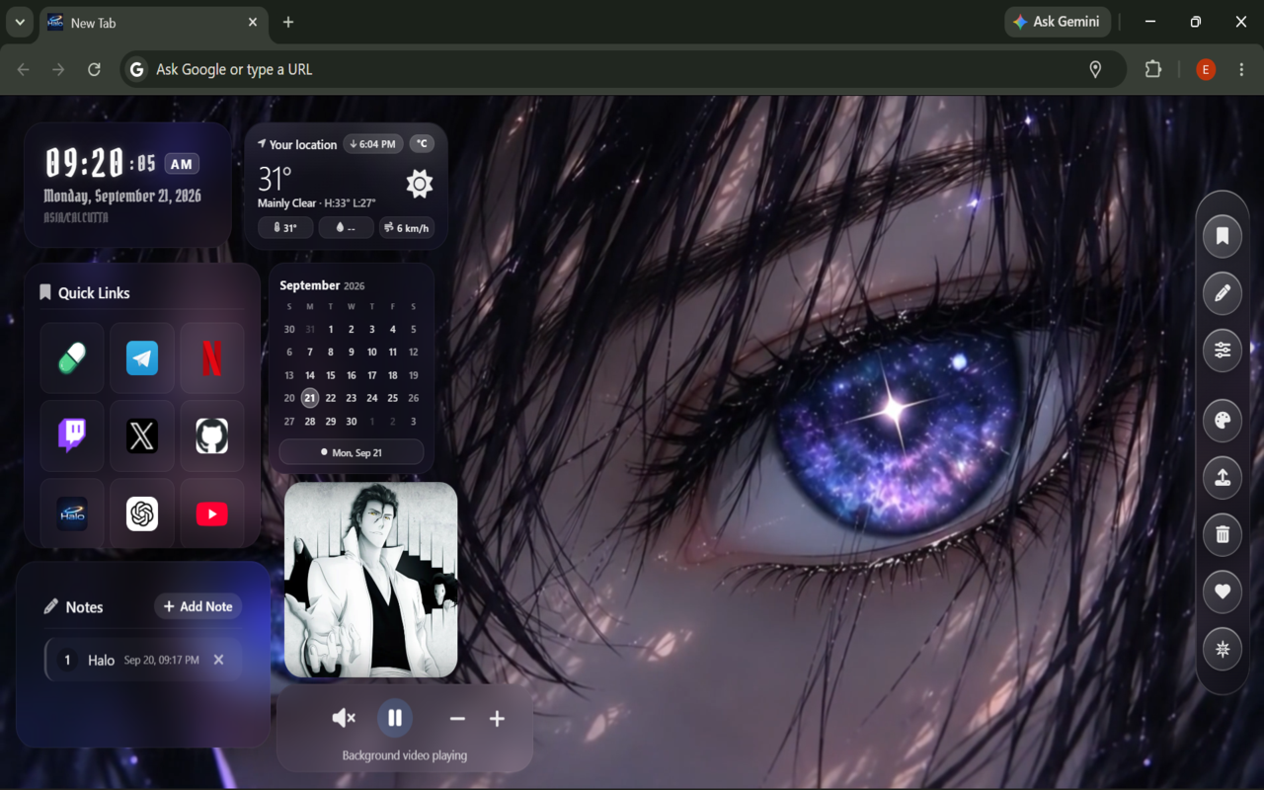
Task: Open the Netflix quick link
Action: coord(212,357)
